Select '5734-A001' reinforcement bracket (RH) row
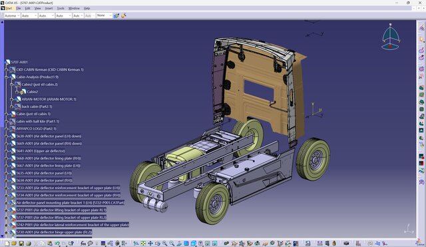 pyautogui.click(x=69, y=195)
